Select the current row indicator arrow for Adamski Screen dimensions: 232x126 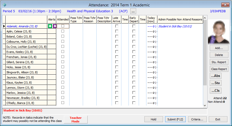pos(4,26)
